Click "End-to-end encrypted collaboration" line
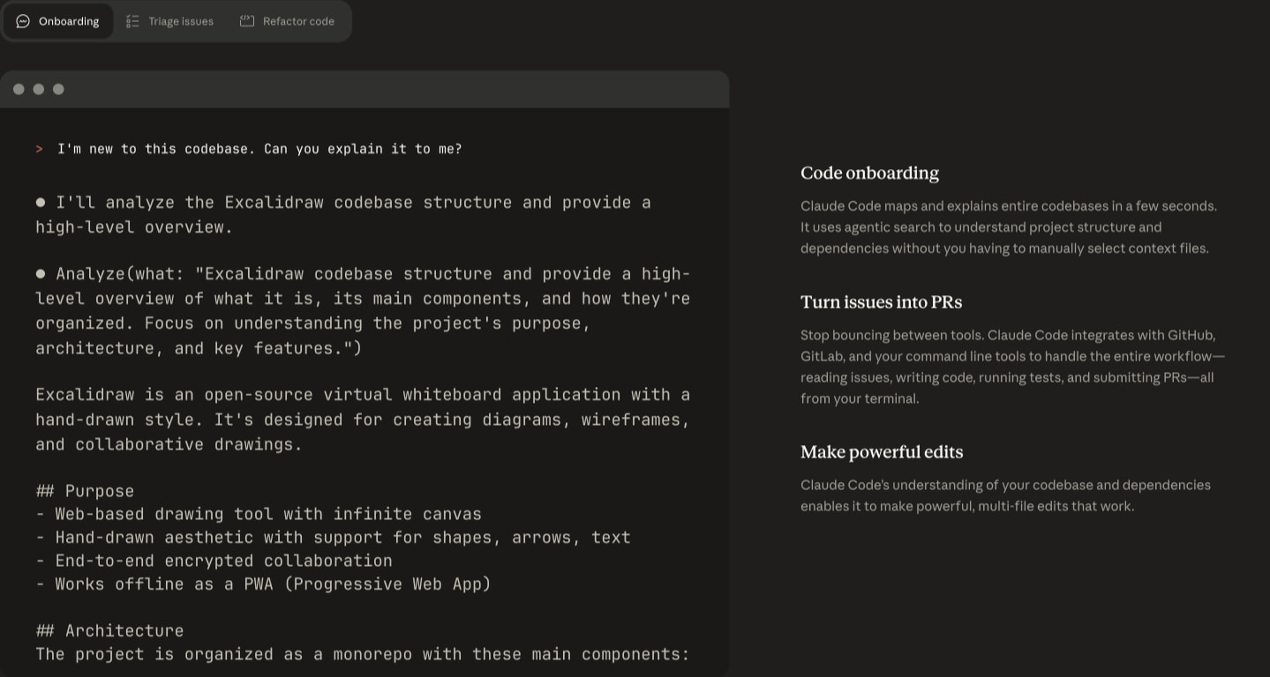 click(214, 561)
